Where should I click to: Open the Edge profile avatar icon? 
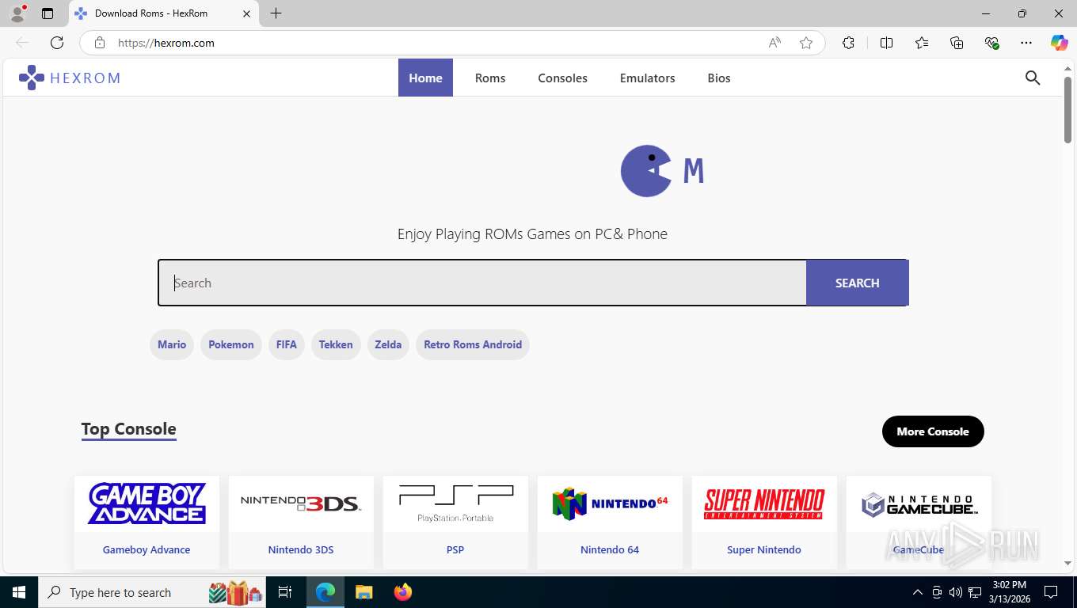click(17, 13)
